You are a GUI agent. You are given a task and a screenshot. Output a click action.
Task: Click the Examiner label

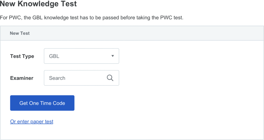point(22,78)
